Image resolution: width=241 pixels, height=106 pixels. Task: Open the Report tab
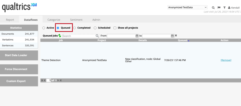(10, 20)
